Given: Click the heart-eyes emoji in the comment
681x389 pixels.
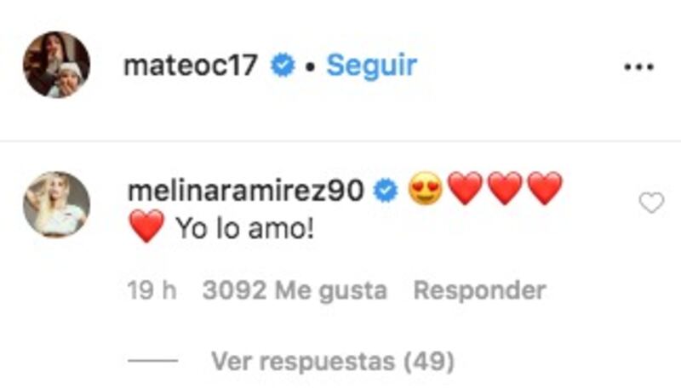Looking at the screenshot, I should click(x=426, y=189).
